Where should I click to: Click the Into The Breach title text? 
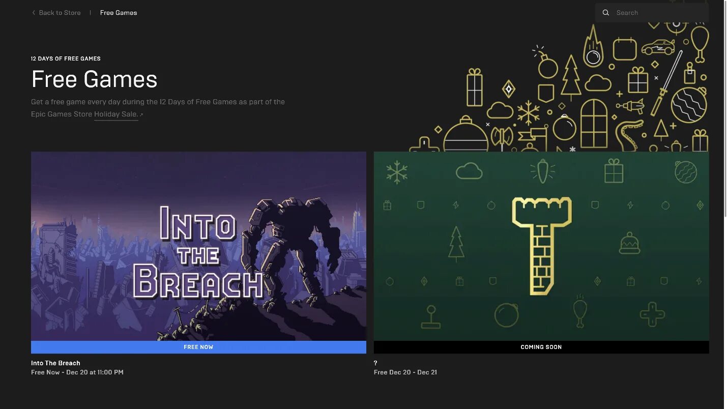(55, 363)
